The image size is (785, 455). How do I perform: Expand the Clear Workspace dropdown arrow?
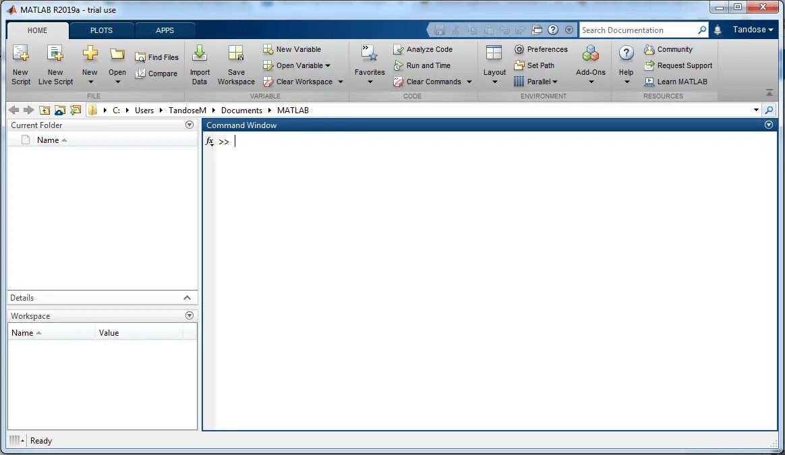click(341, 82)
